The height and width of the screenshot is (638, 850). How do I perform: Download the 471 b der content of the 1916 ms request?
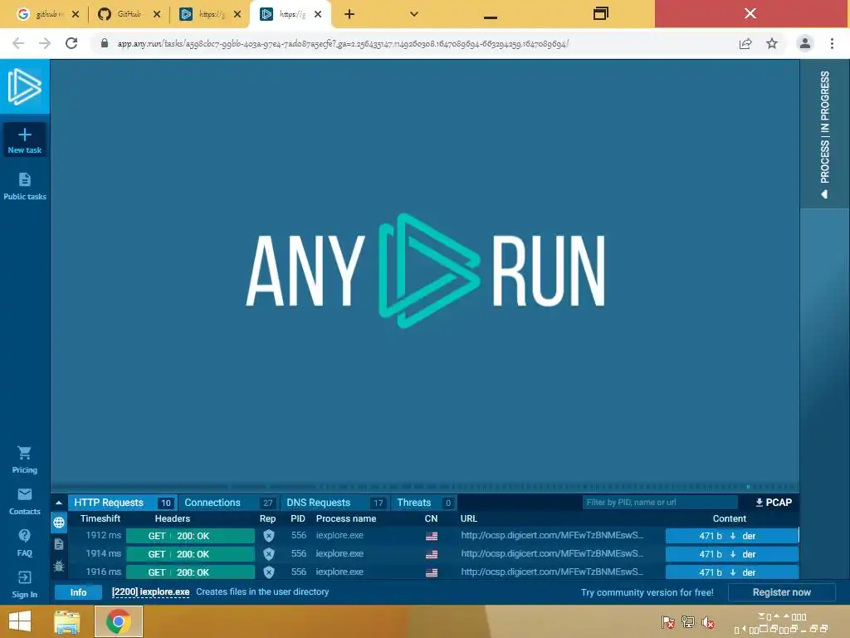[x=732, y=572]
